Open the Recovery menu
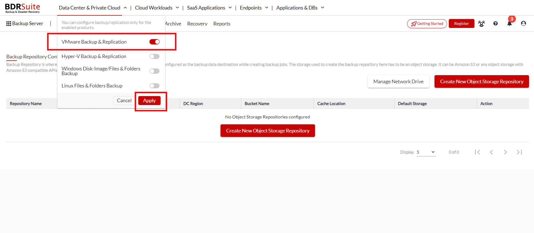The height and width of the screenshot is (233, 534). click(x=197, y=24)
